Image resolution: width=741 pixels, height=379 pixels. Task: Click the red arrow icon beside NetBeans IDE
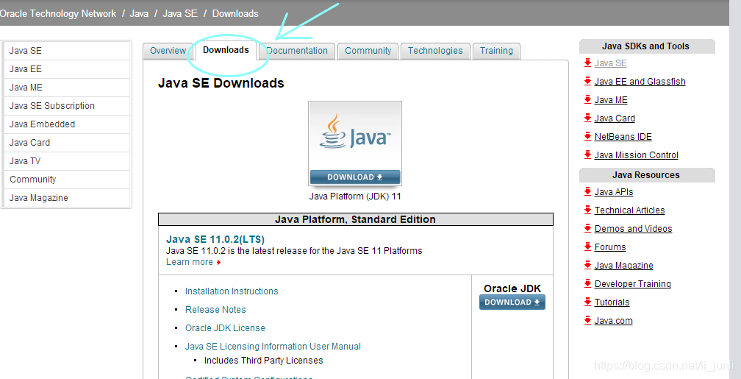tap(587, 136)
